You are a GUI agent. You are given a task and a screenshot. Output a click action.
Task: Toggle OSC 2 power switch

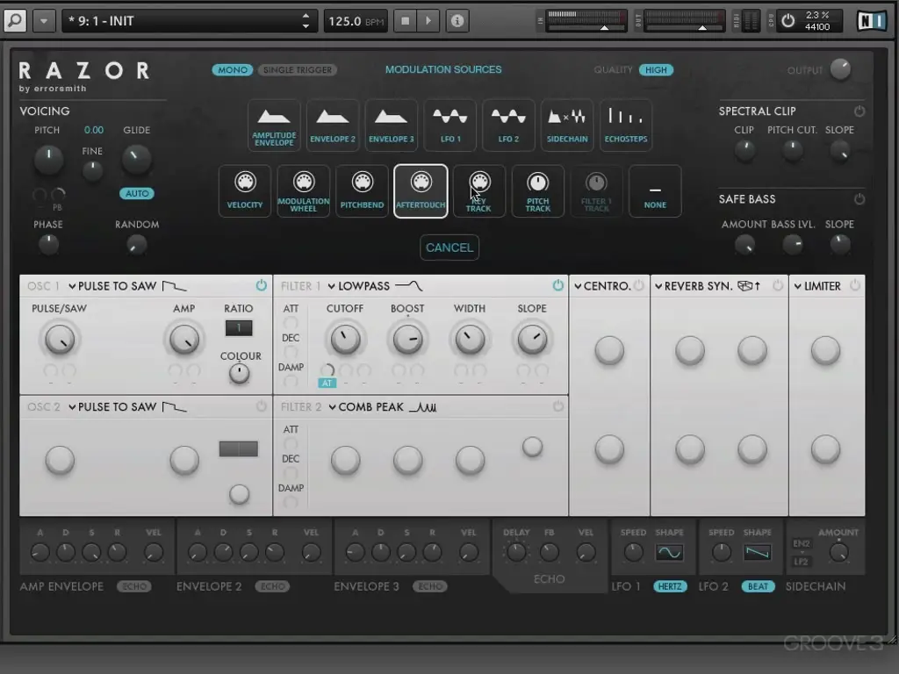click(x=261, y=406)
